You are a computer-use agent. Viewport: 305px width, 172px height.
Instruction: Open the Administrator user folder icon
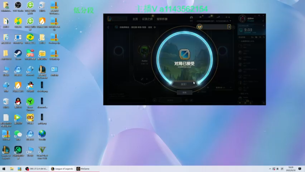6,6
